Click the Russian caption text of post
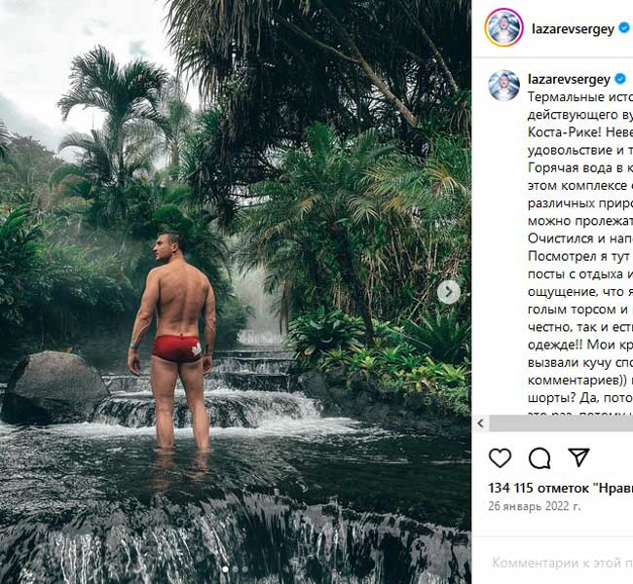Screen dimensions: 633x584 click(x=580, y=256)
